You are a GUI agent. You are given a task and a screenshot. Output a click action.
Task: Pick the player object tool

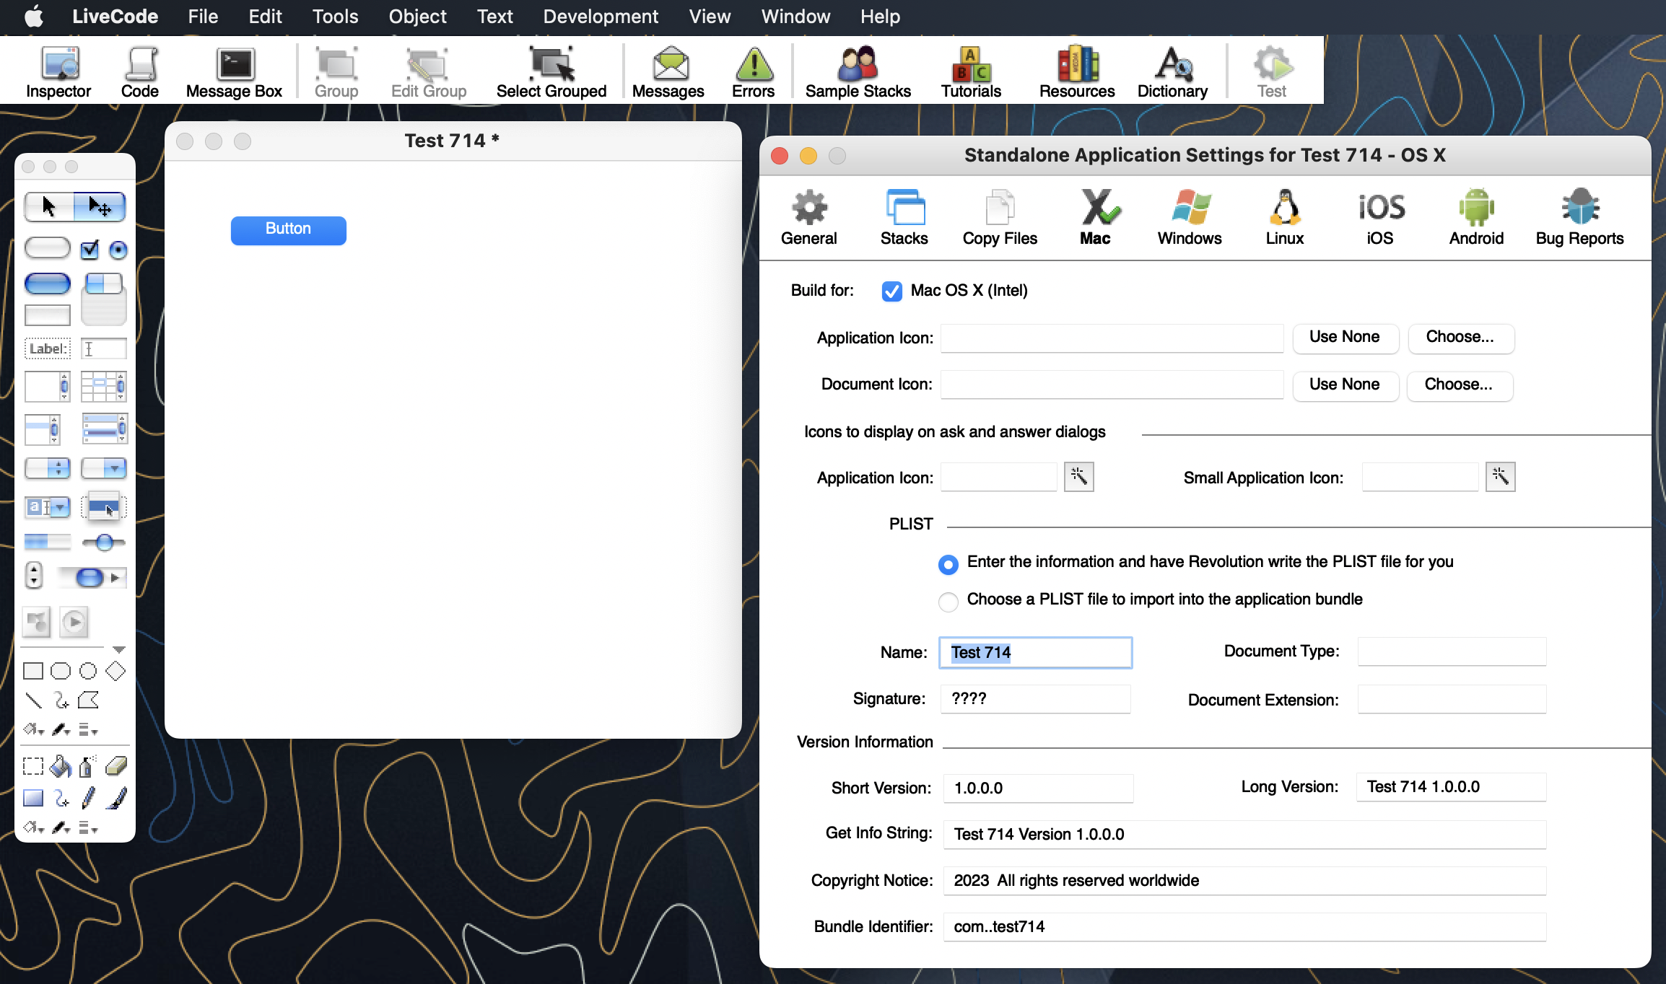[74, 623]
